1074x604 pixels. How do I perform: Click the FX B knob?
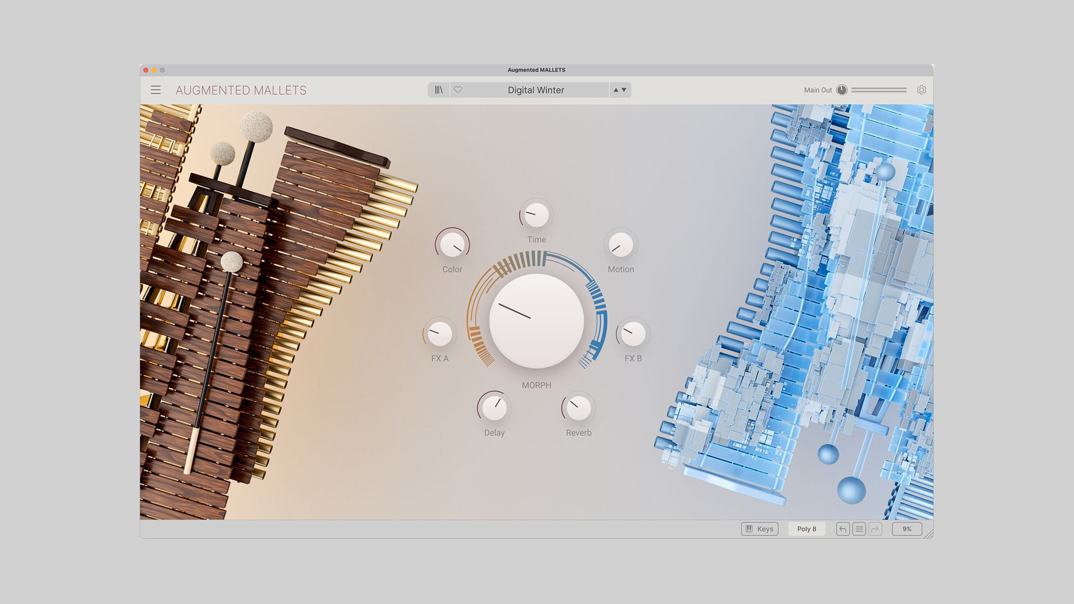pyautogui.click(x=633, y=334)
